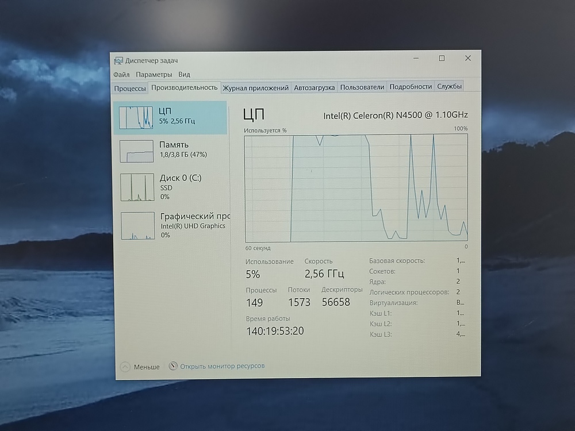
Task: Switch to the Службы tab
Action: tap(449, 87)
